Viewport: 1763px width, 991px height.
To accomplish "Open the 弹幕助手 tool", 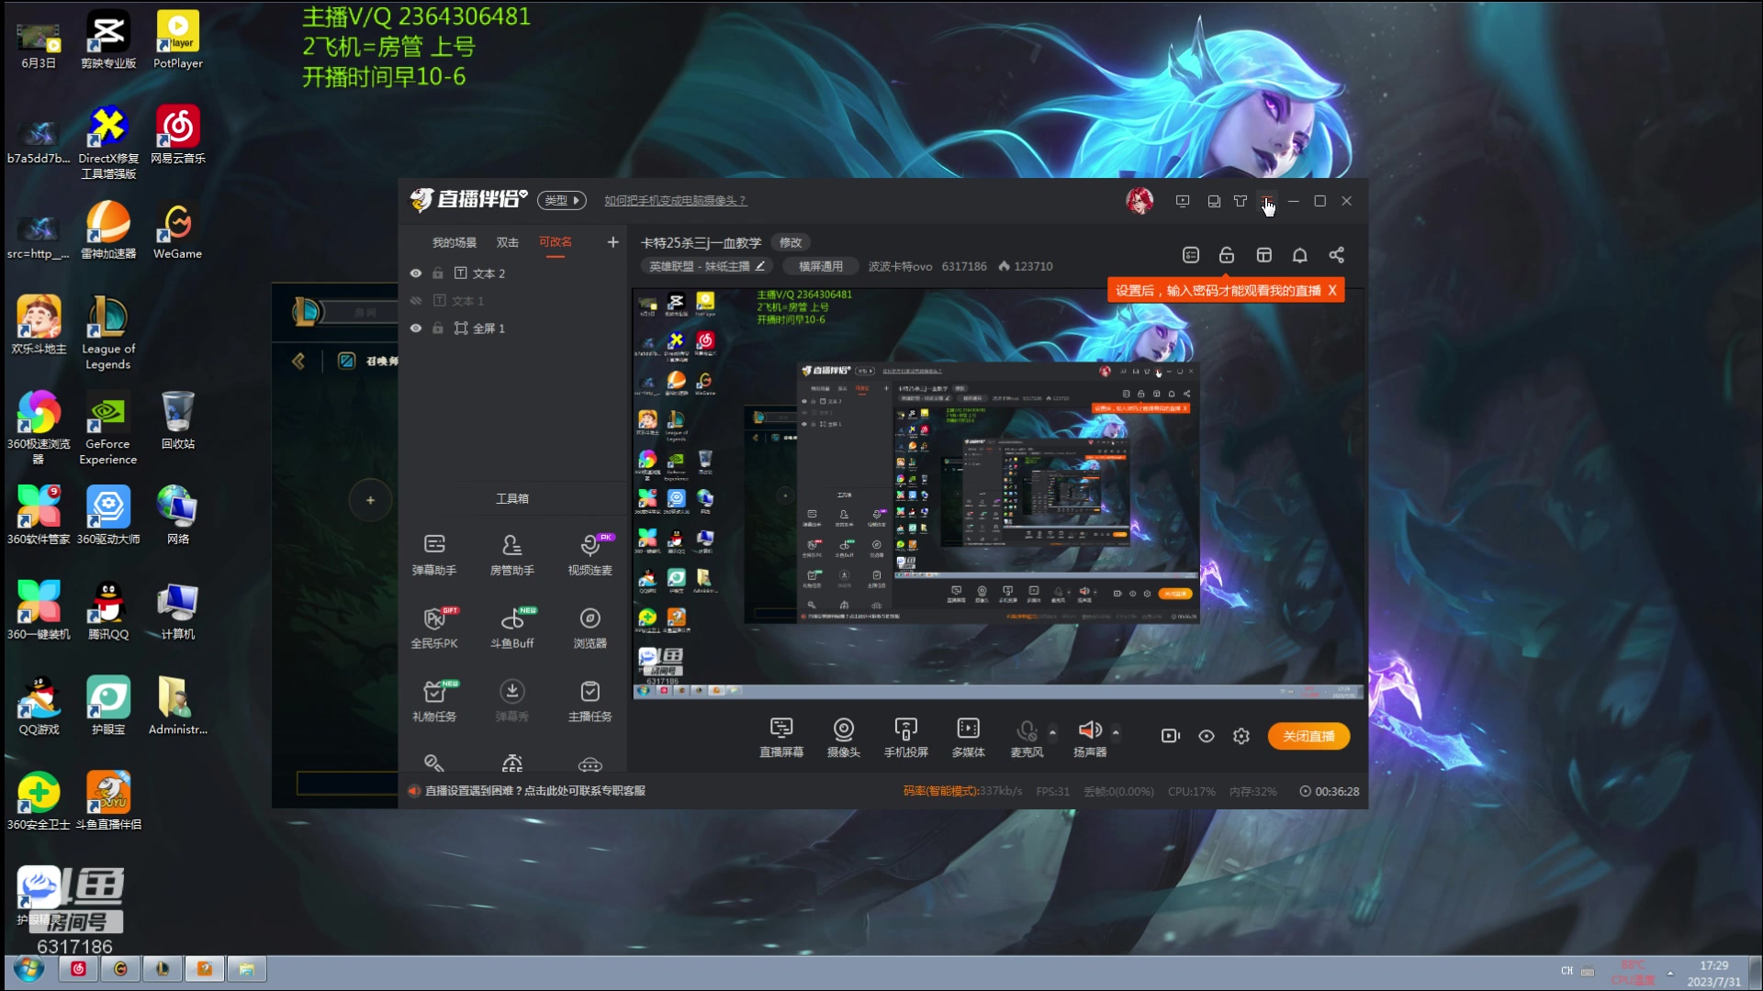I will (x=434, y=554).
